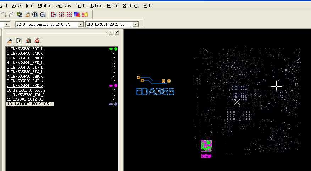Viewport: 311px width, 171px height.
Task: Click the blue-red gradient square icon
Action: 77,14
